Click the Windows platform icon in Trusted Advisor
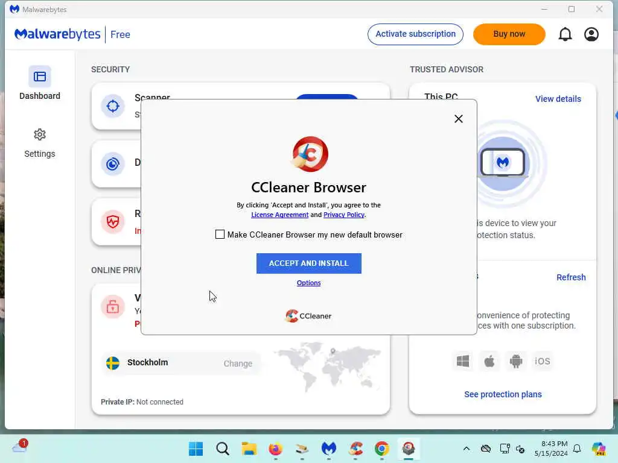 tap(463, 361)
